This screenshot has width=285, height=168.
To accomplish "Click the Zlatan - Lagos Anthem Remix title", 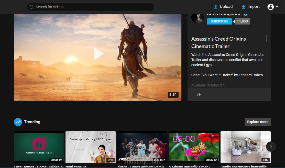I will [x=141, y=166].
